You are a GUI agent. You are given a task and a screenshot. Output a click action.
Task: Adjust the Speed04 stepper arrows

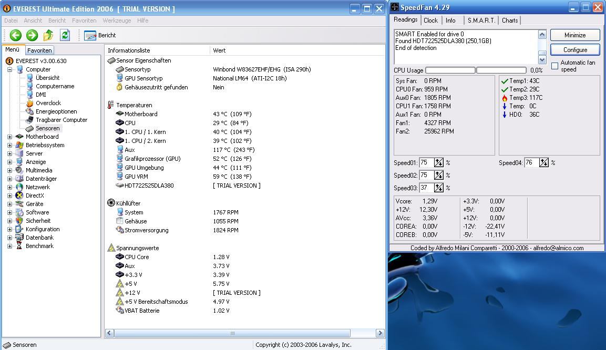544,162
